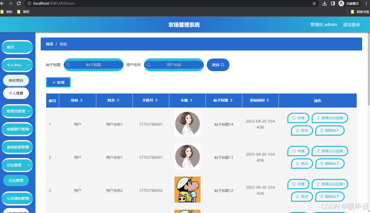Open the 资料 bookmark folder
The width and height of the screenshot is (370, 213).
(7, 12)
